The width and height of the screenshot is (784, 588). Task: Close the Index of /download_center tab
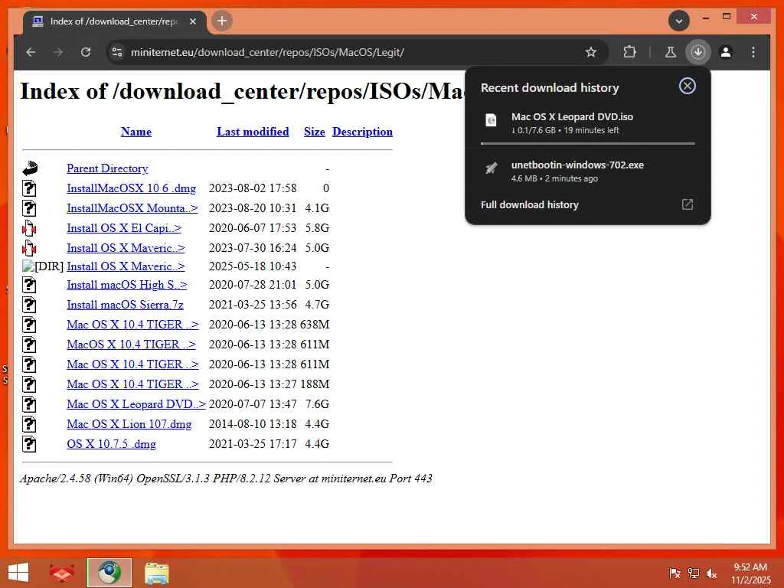coord(192,21)
